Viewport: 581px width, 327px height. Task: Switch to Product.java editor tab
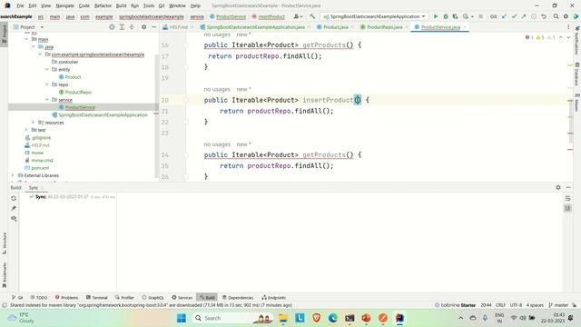pyautogui.click(x=335, y=27)
